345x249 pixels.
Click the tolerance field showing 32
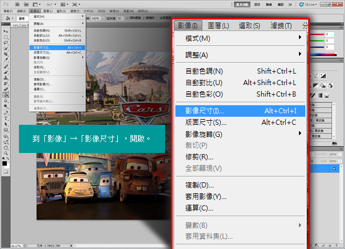point(120,18)
